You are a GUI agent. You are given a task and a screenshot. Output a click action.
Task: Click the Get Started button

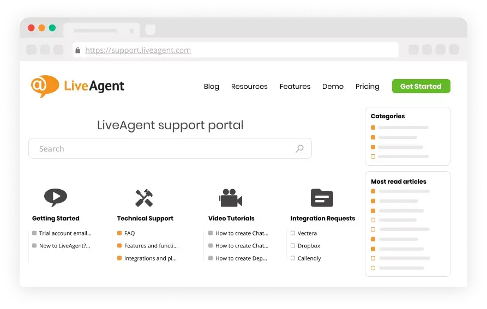click(421, 86)
